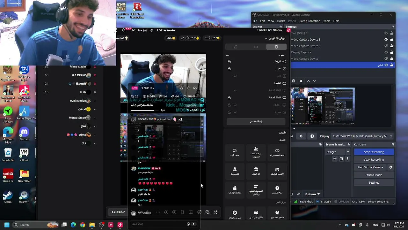The image size is (408, 230).
Task: Open the OBS File menu
Action: [x=255, y=21]
